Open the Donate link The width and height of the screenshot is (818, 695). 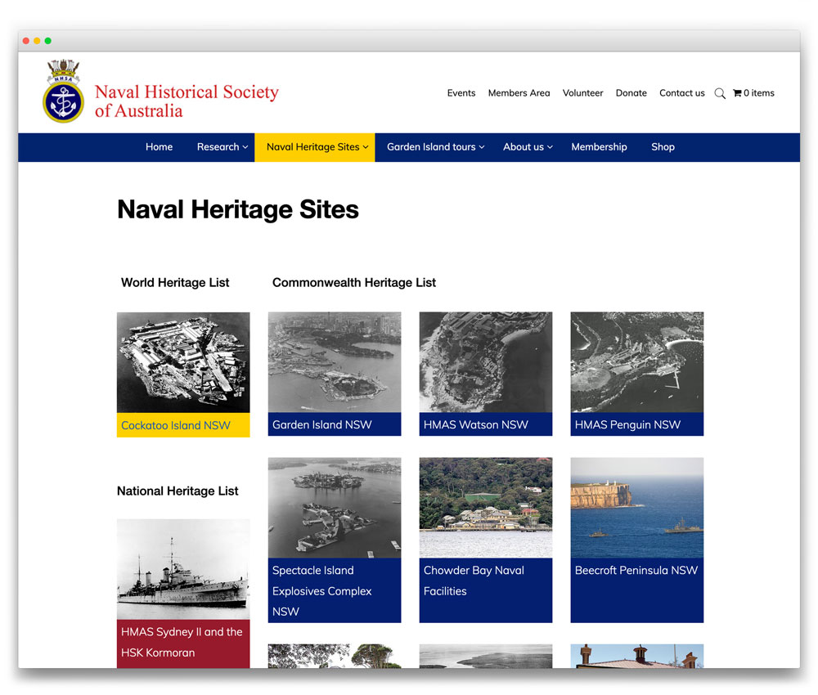click(x=631, y=93)
